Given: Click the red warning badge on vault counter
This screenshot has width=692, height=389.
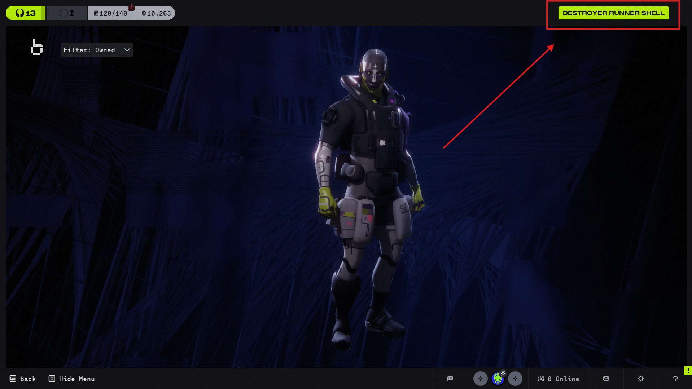Looking at the screenshot, I should click(131, 8).
